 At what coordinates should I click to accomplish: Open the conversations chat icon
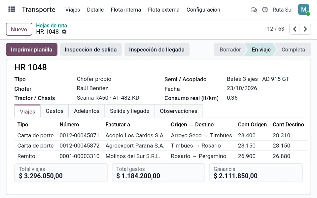pyautogui.click(x=254, y=10)
